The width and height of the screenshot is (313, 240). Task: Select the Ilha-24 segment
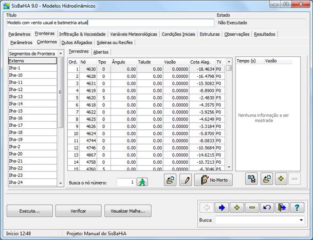(32, 182)
